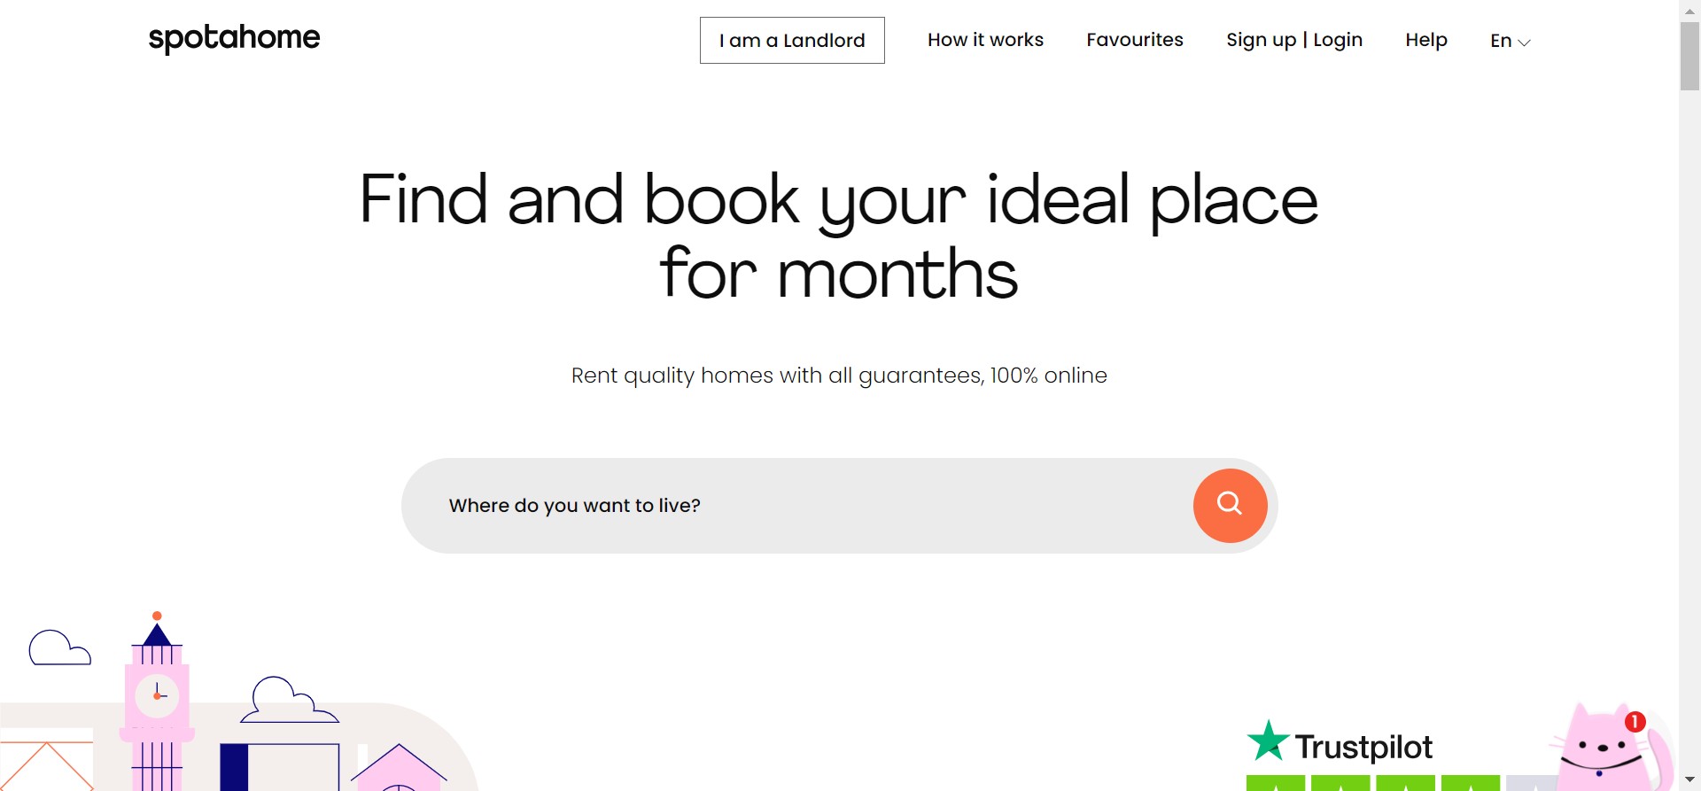Open Sign up | Login
This screenshot has width=1701, height=791.
1294,40
